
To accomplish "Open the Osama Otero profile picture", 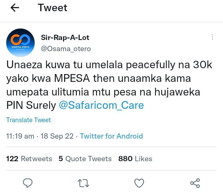I will click(x=20, y=43).
